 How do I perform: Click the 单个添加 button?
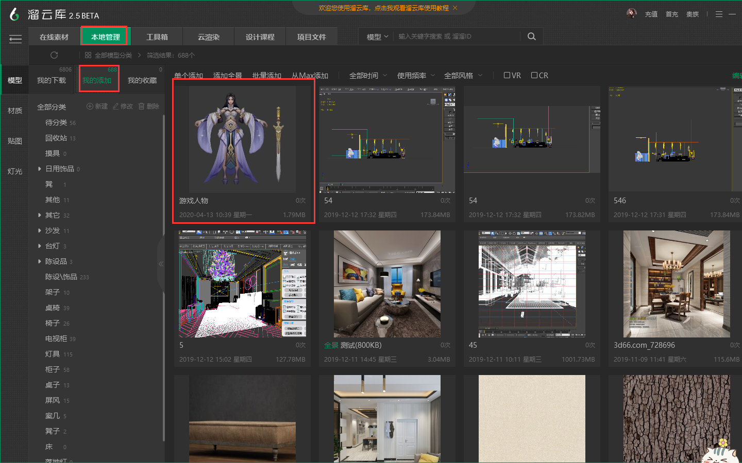(x=189, y=76)
